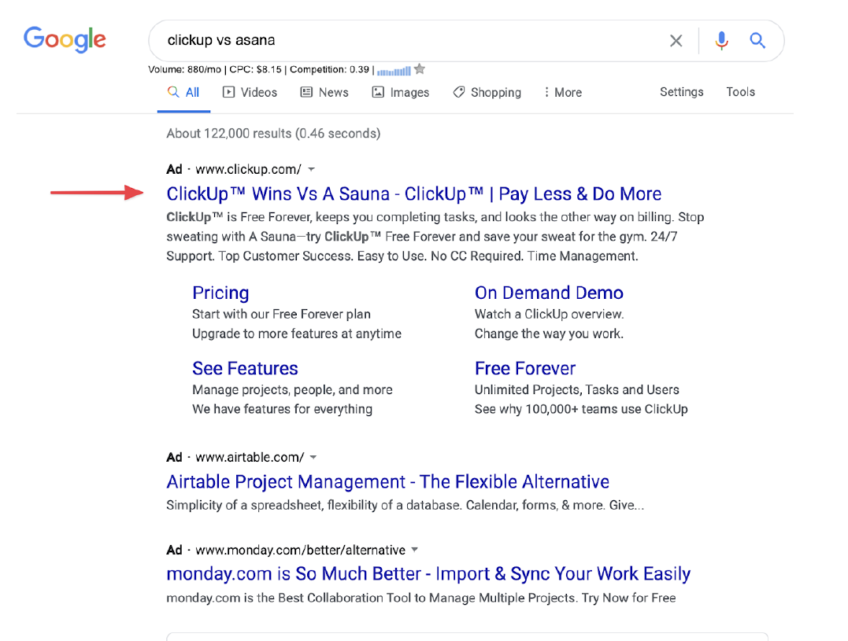
Task: Open search Tools
Action: [x=740, y=92]
